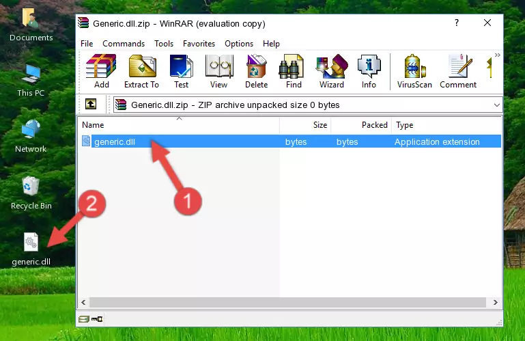Launch the Wizard tool
525x341 pixels.
click(332, 72)
